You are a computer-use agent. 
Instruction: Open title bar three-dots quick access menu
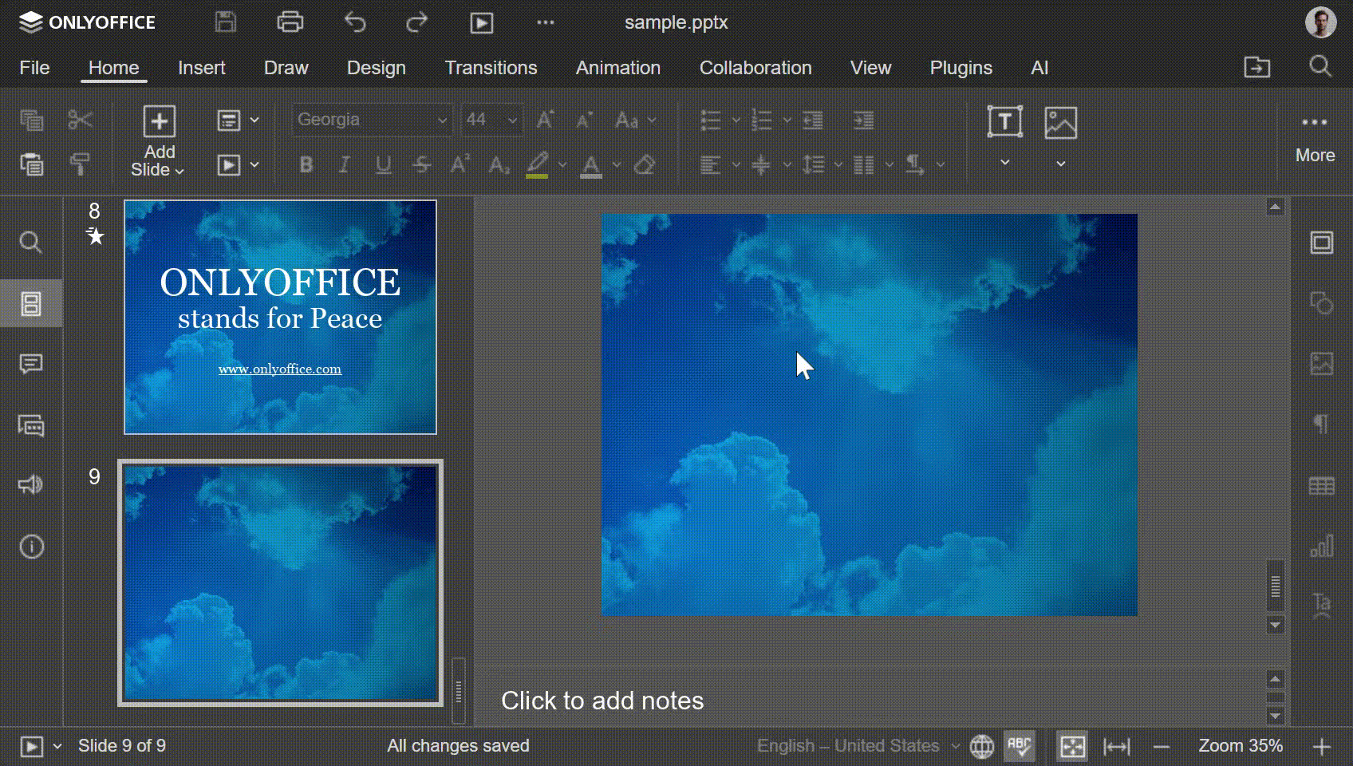(546, 22)
